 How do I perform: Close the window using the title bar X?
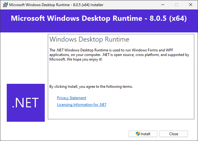[x=191, y=5]
